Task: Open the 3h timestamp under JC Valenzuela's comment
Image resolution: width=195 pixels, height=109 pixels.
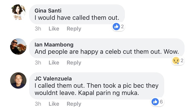Action: (38, 104)
